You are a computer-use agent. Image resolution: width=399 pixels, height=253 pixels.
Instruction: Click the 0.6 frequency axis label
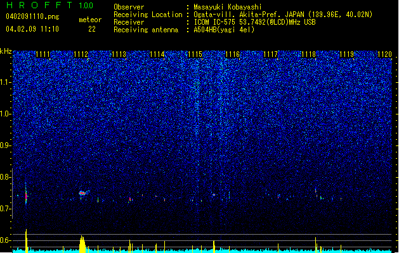[6, 240]
